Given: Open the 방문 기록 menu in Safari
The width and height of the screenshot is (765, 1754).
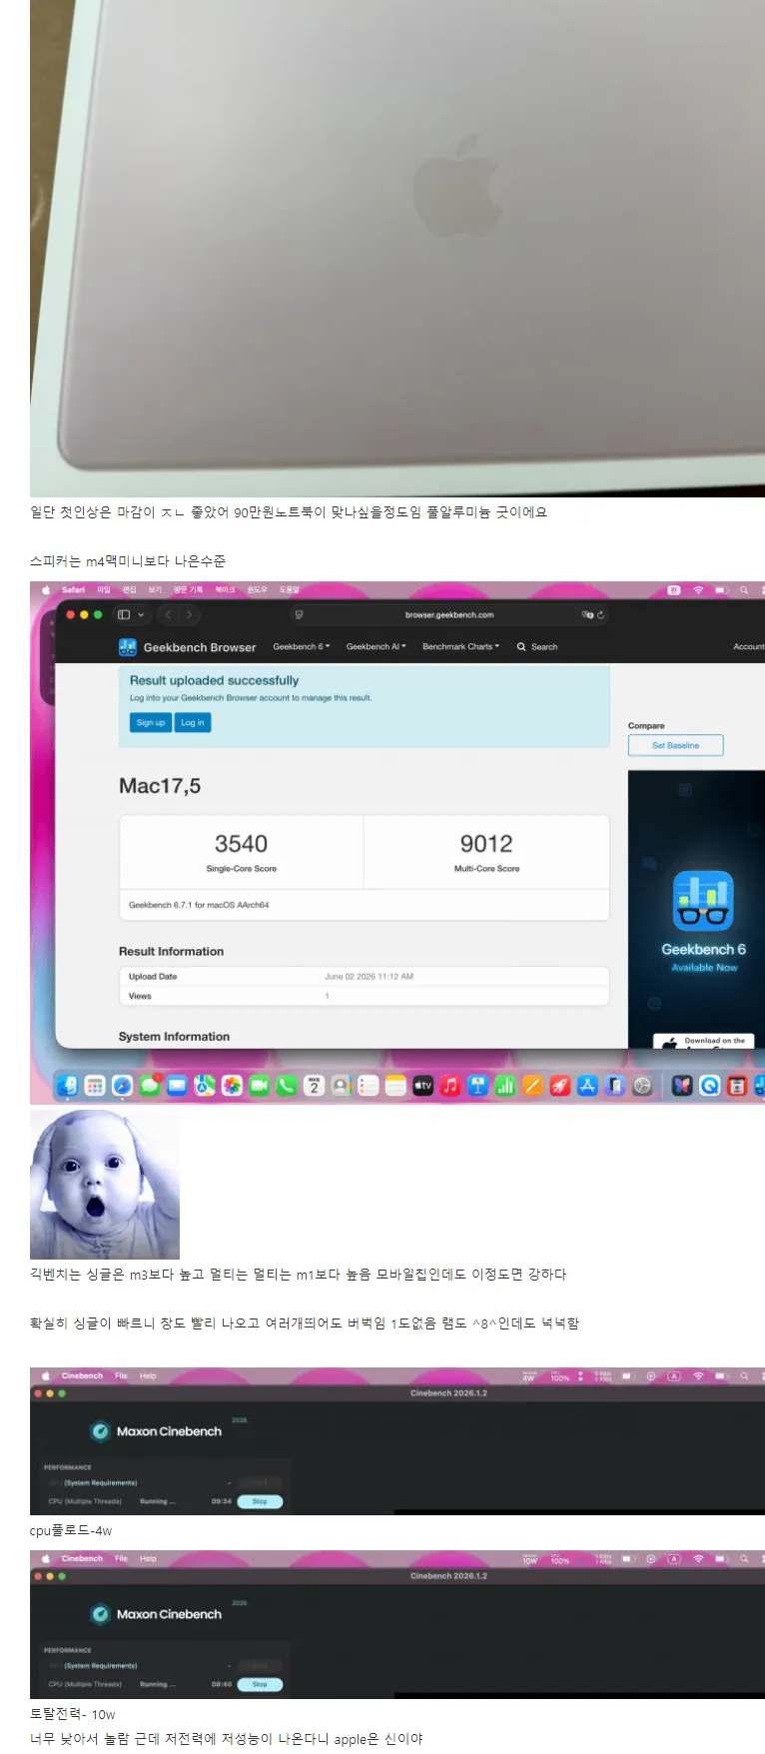Looking at the screenshot, I should click(188, 590).
